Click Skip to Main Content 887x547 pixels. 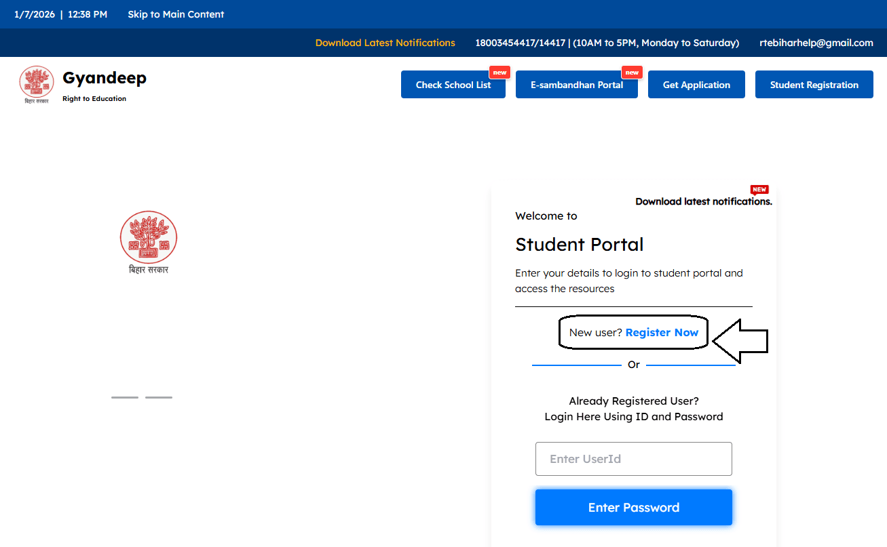pyautogui.click(x=176, y=14)
